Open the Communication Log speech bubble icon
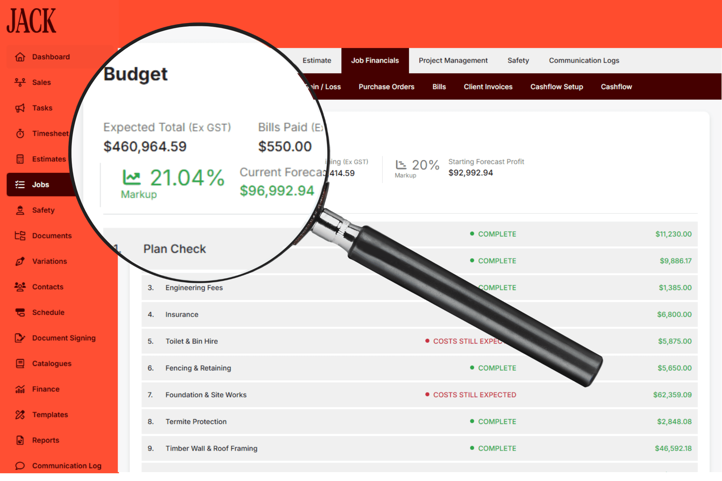Screen dimensions: 722x481 point(20,465)
